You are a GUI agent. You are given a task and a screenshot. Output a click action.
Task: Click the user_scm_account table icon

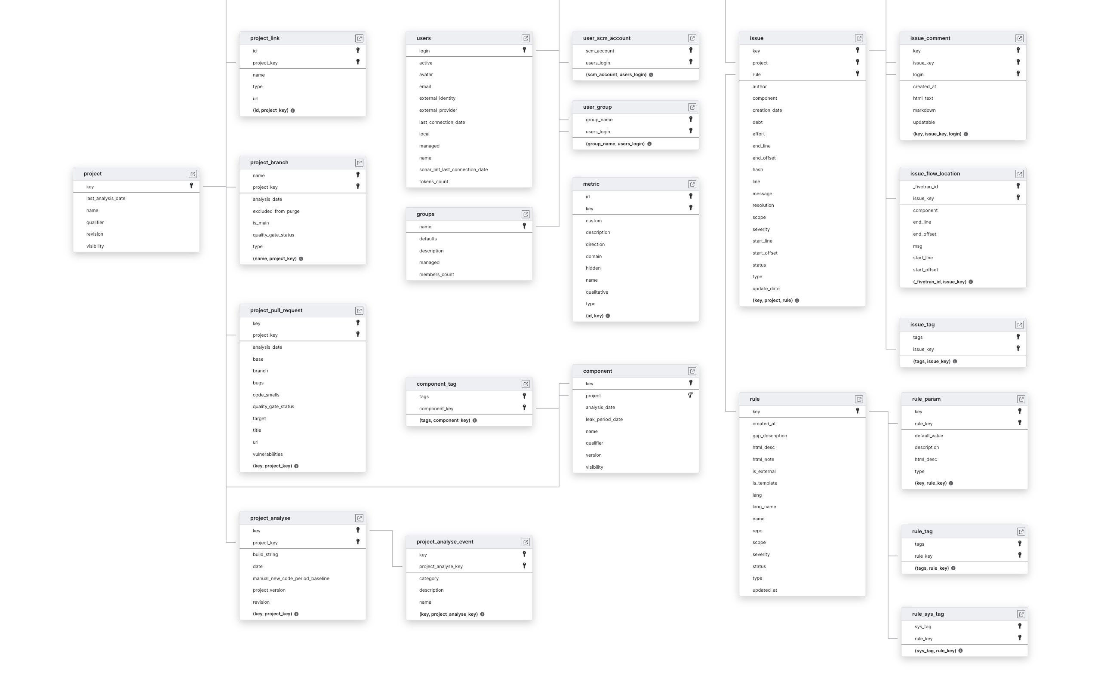690,37
